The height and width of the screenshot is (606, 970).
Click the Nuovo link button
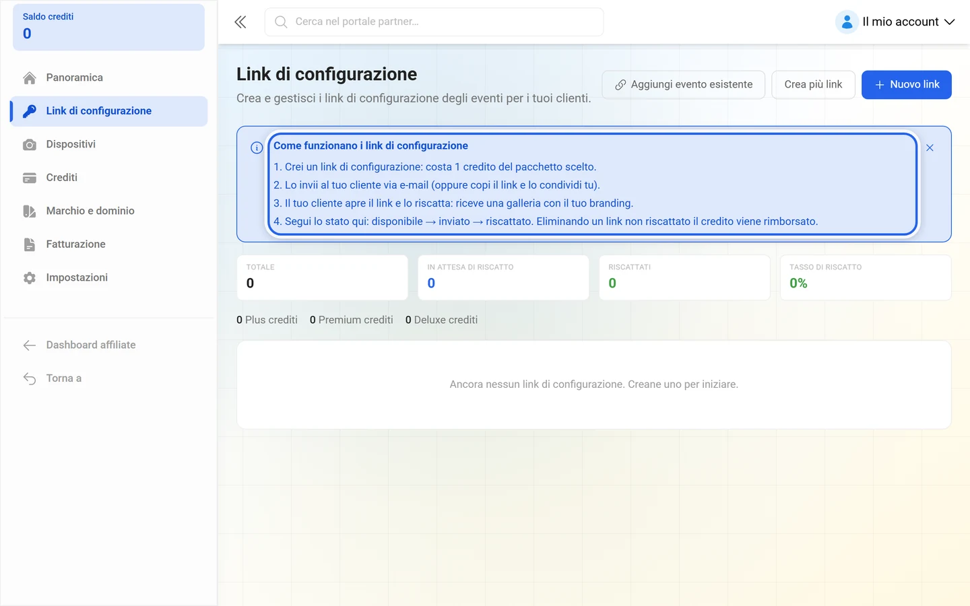pyautogui.click(x=907, y=85)
